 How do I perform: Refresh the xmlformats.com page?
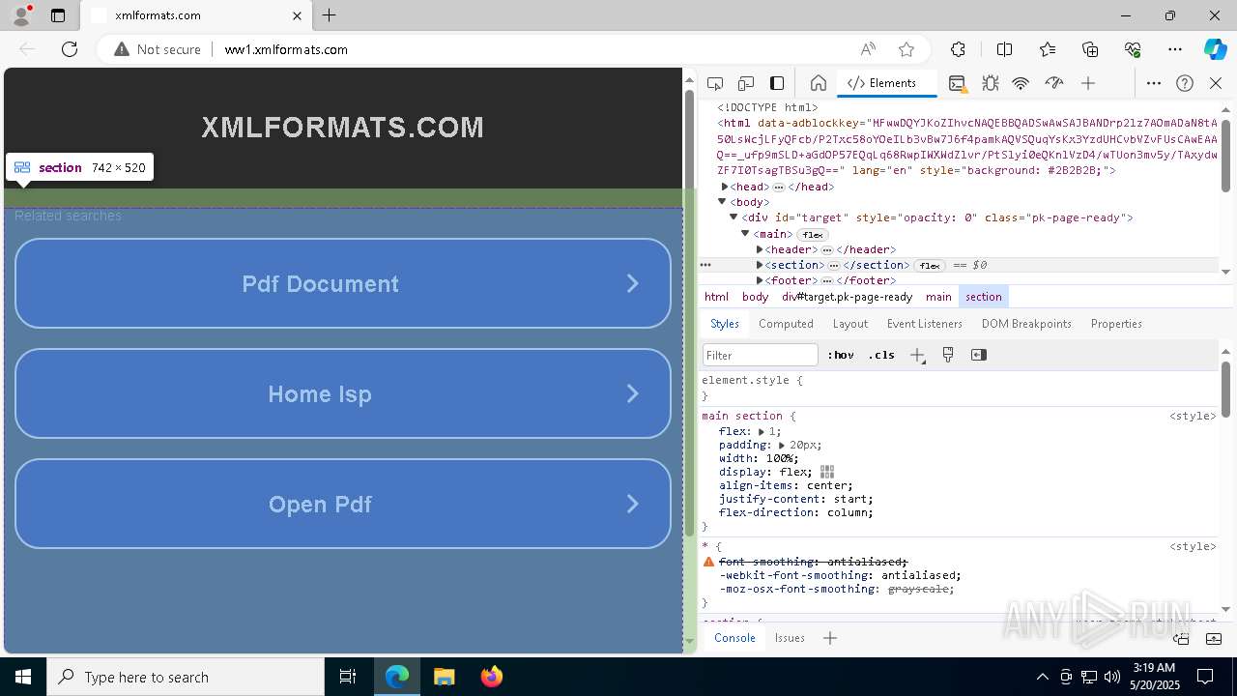click(x=70, y=49)
